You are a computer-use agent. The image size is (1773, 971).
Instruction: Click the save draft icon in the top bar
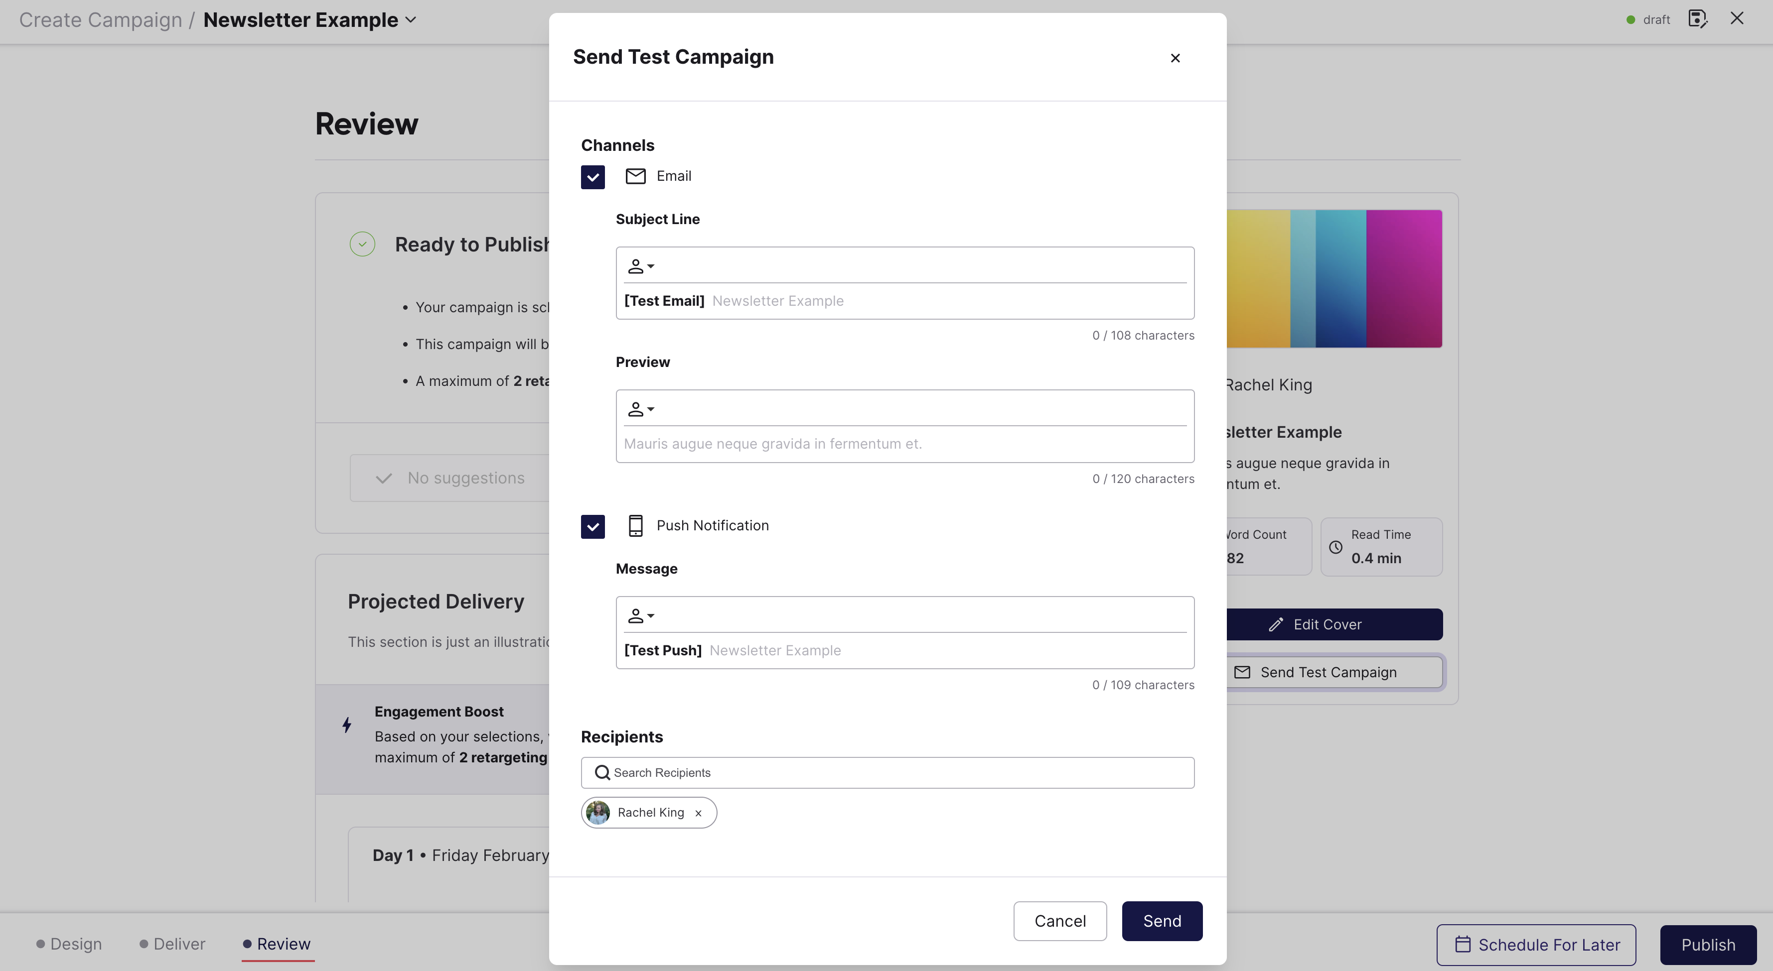(1698, 19)
